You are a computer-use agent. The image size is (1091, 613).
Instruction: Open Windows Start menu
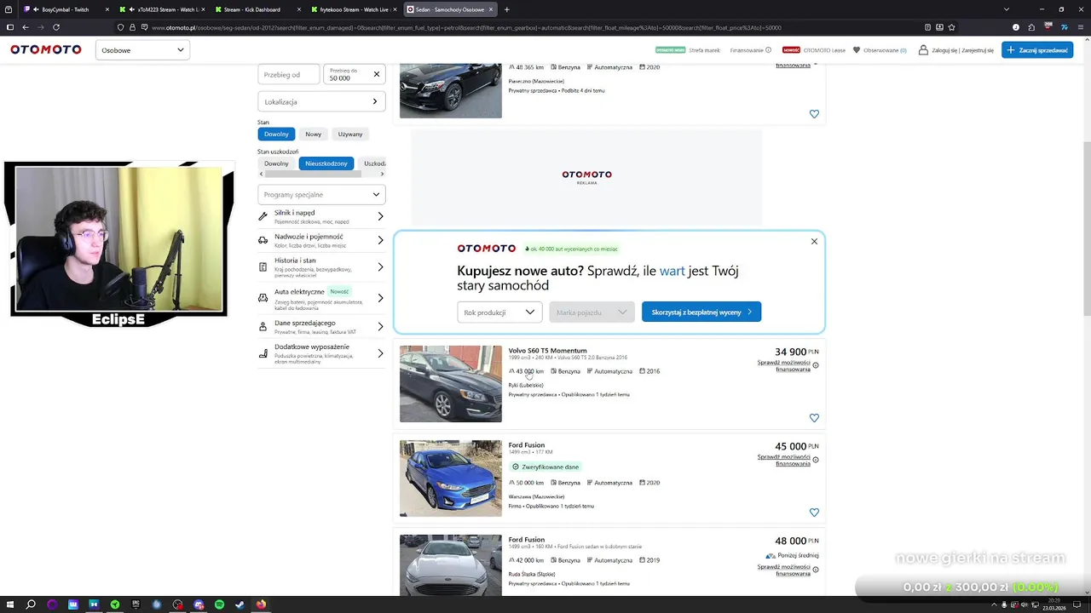pyautogui.click(x=10, y=604)
